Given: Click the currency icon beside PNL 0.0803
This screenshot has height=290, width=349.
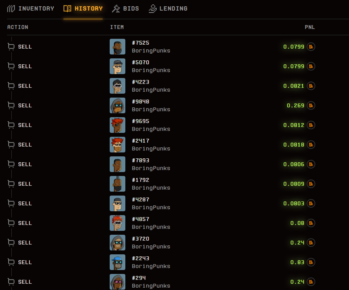Looking at the screenshot, I should pos(311,203).
